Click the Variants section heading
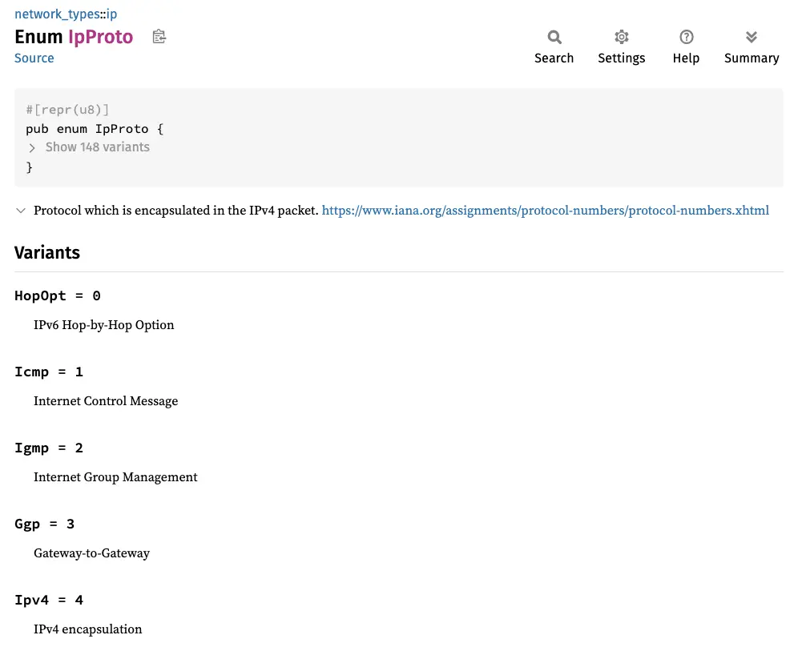794x651 pixels. point(46,253)
